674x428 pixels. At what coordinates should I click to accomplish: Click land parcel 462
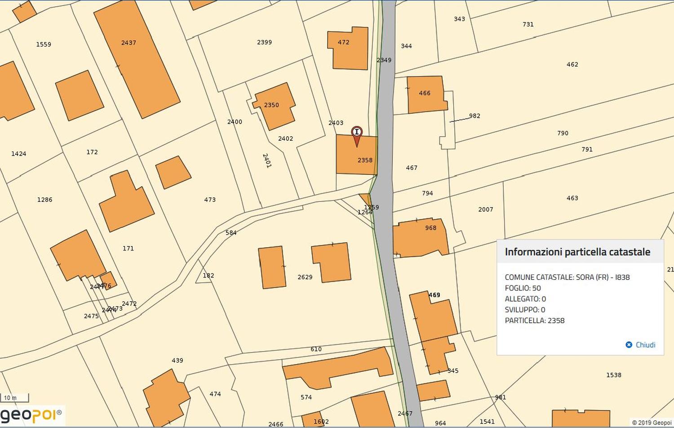point(572,64)
